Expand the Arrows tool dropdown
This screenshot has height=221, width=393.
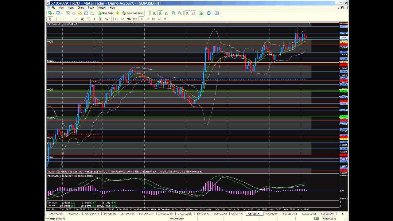[110, 19]
